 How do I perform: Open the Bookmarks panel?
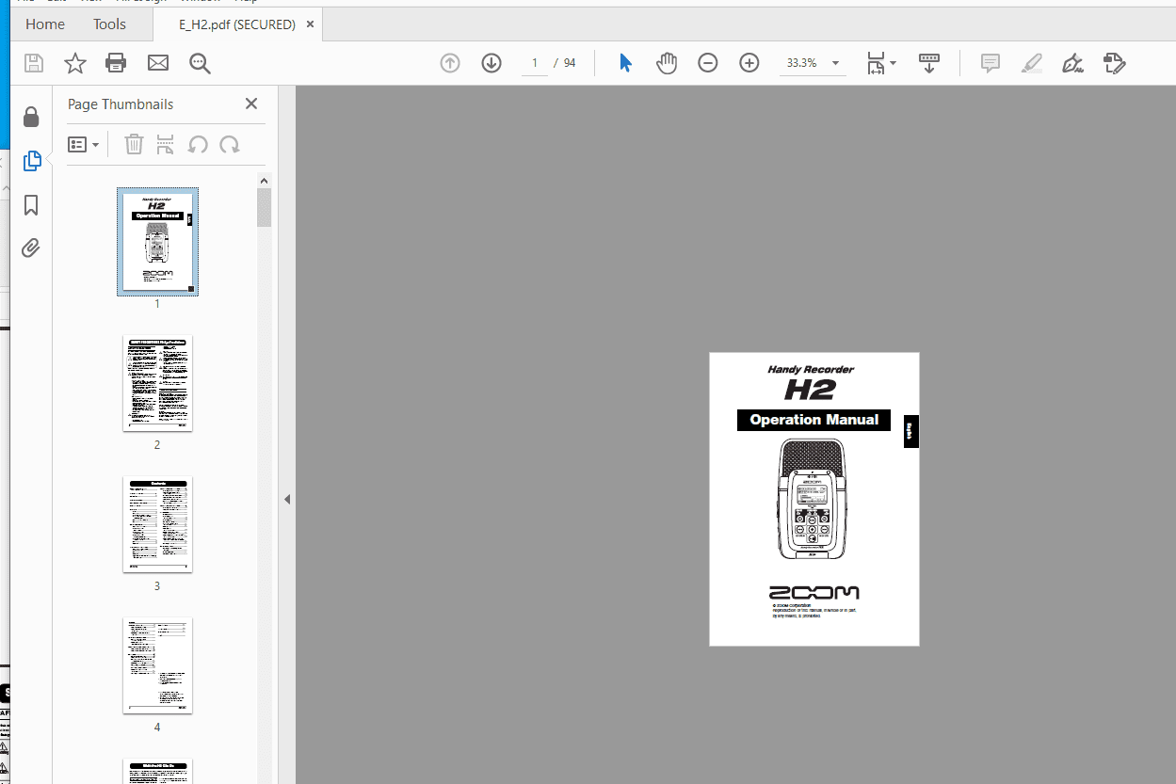(31, 205)
